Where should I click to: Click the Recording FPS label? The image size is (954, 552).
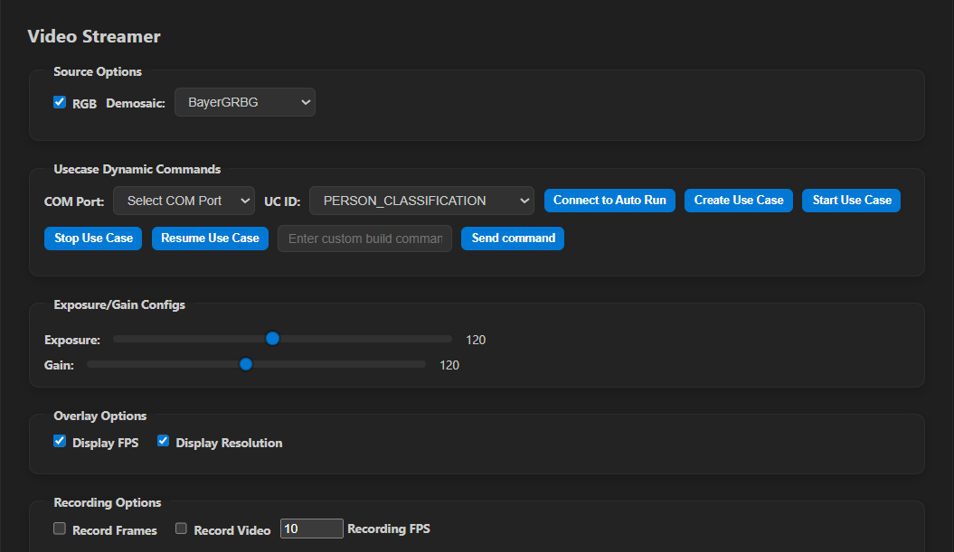pos(389,529)
